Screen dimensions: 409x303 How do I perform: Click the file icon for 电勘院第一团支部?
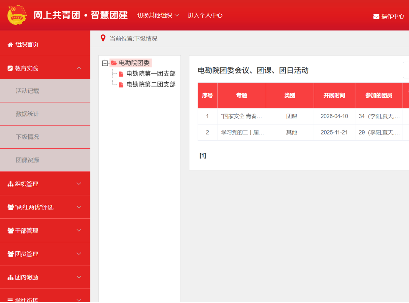121,74
